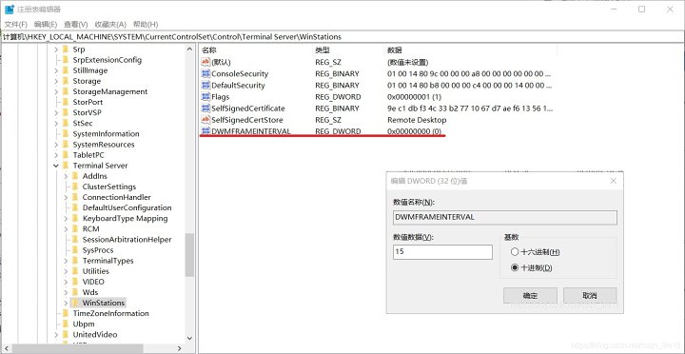Expand the KeyboardType Mapping tree node
Viewport: 685px width, 354px height.
(66, 218)
